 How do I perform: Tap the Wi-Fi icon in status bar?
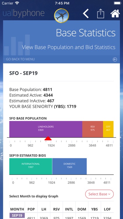[x=17, y=3]
